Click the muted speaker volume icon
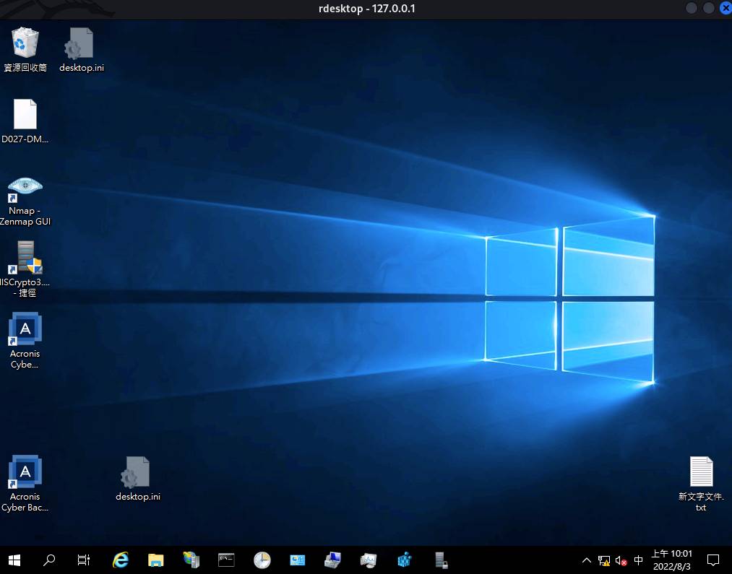732x574 pixels. point(621,560)
